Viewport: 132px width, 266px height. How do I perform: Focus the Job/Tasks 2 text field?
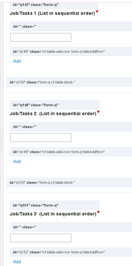click(x=41, y=138)
